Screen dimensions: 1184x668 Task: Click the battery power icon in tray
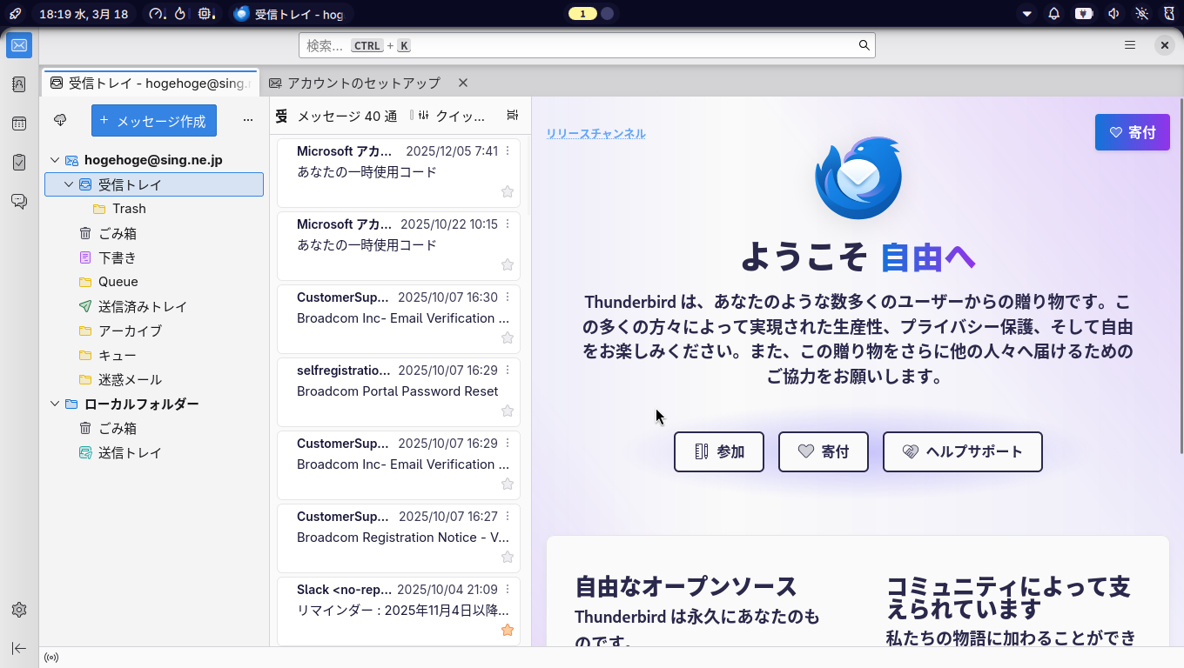click(x=1083, y=14)
